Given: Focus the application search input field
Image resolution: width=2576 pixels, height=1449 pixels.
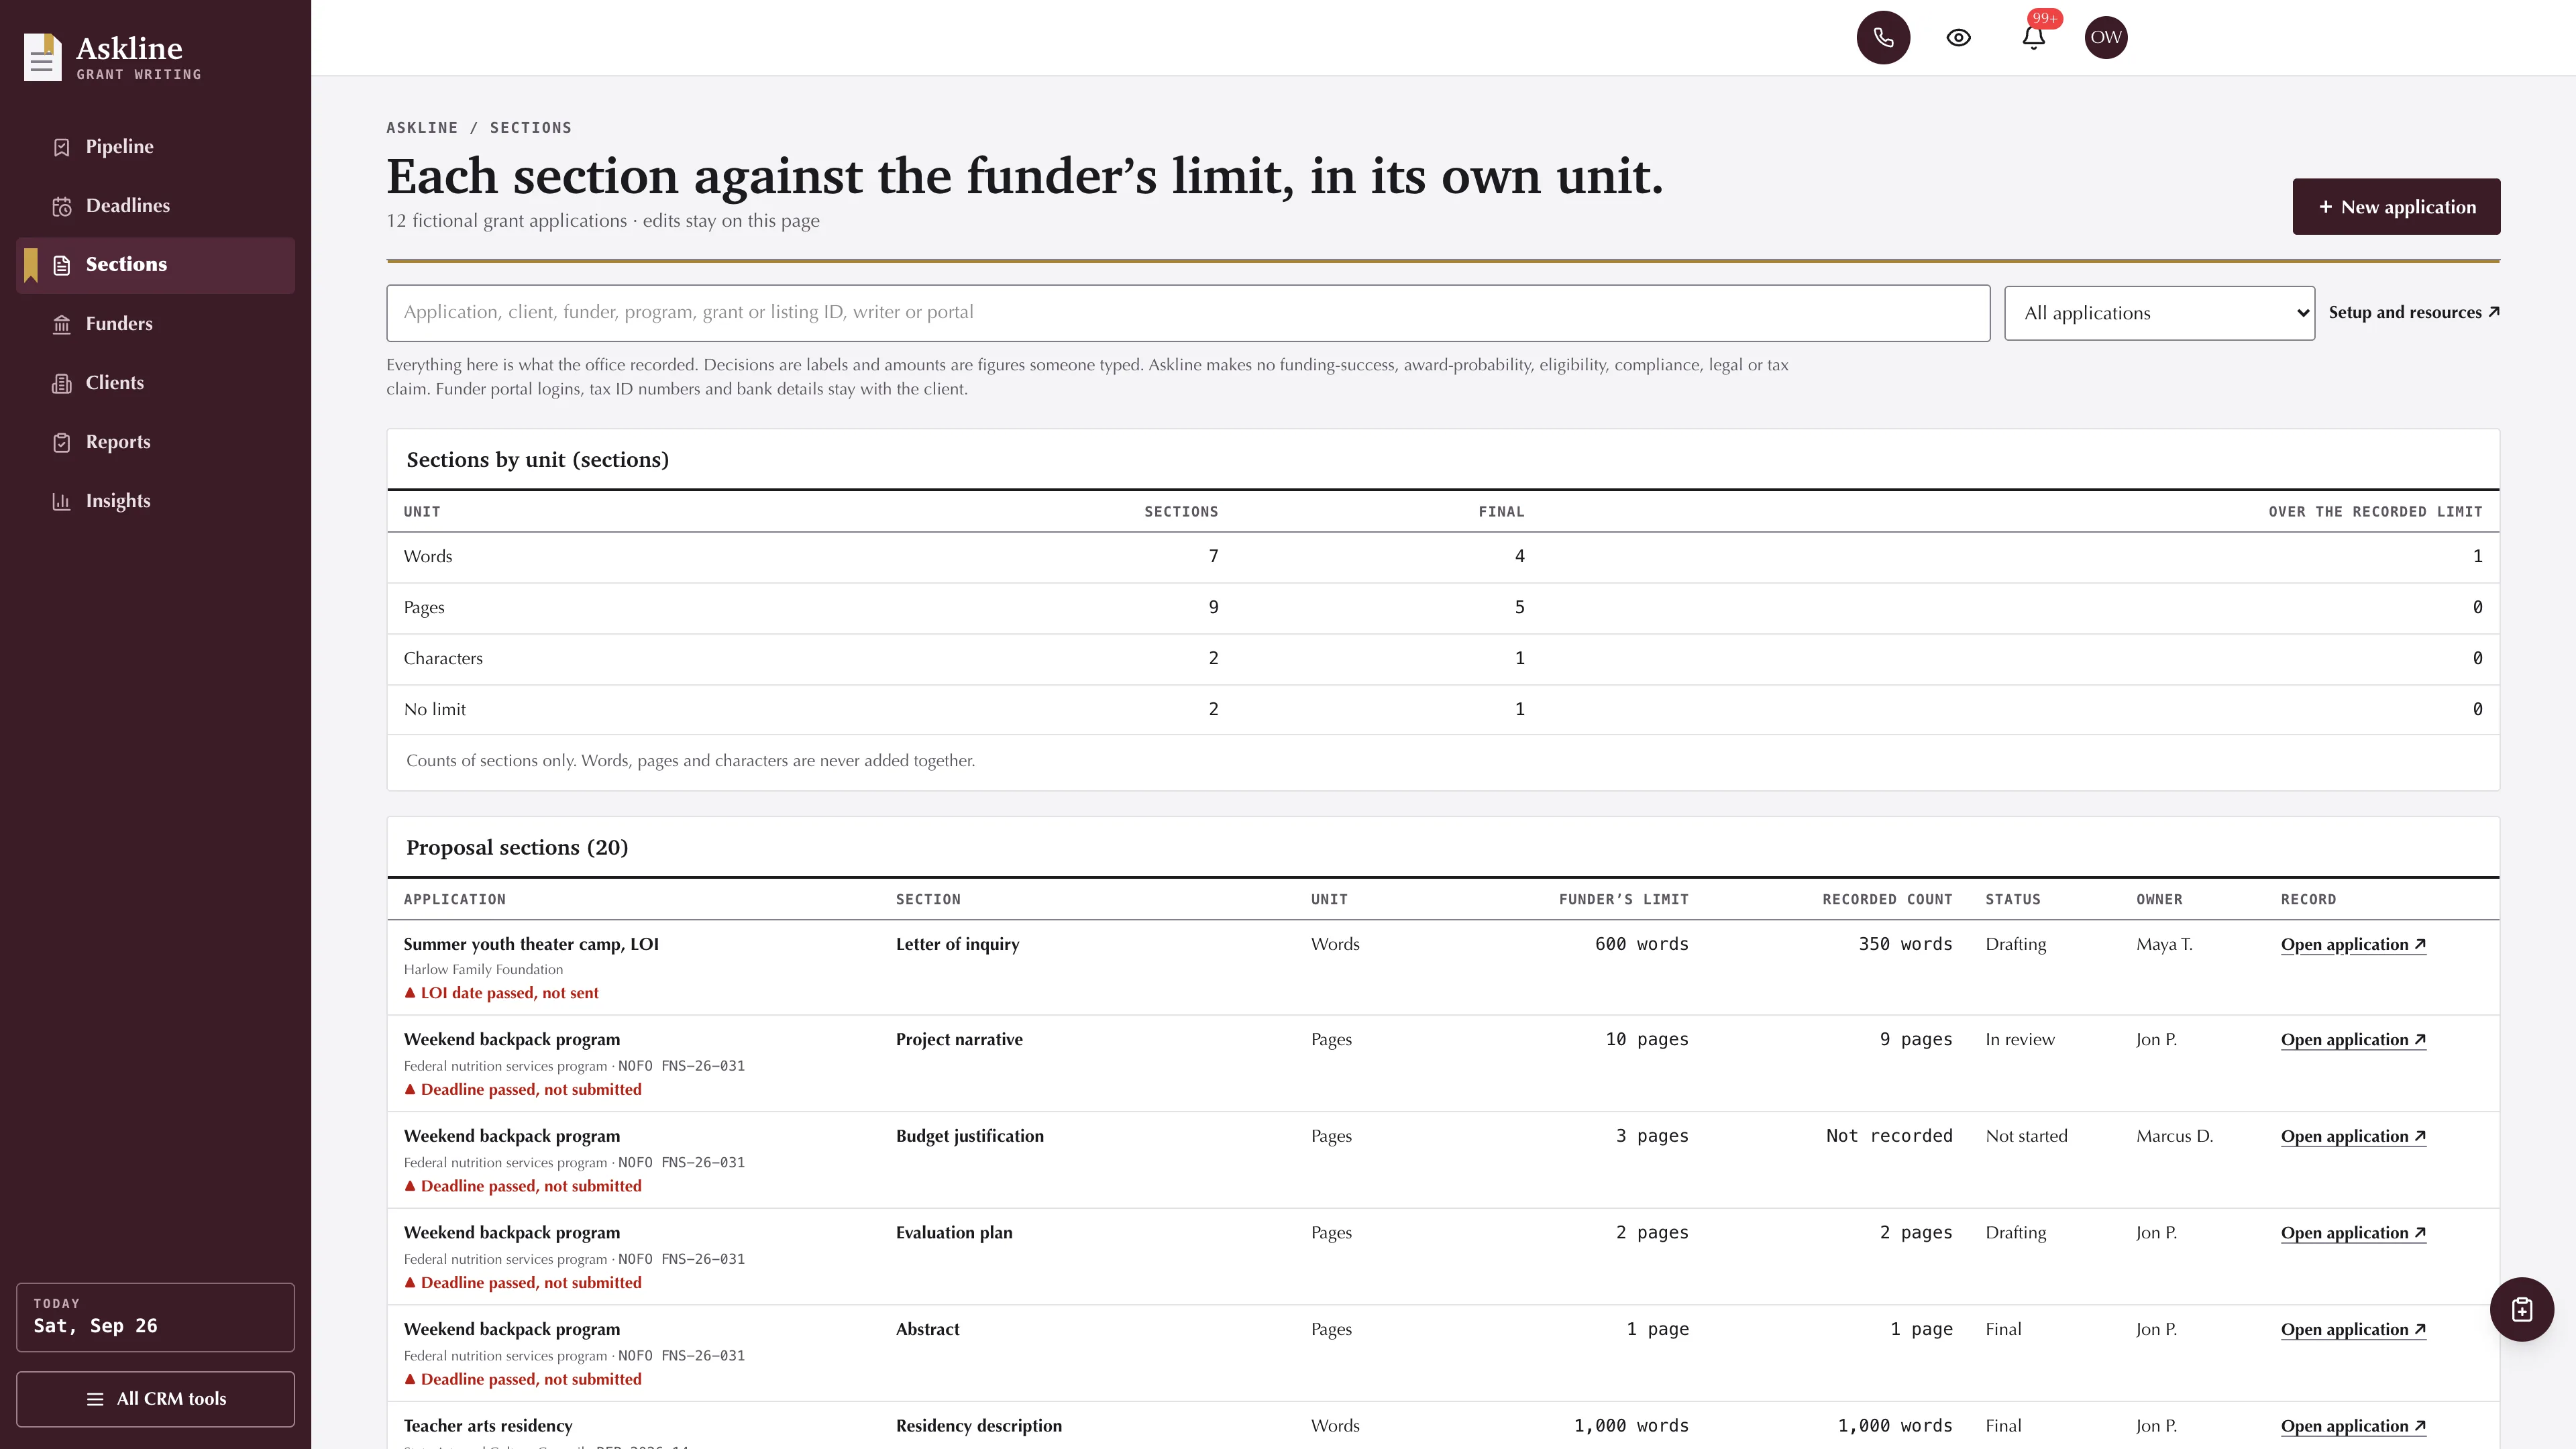Looking at the screenshot, I should coord(1188,313).
